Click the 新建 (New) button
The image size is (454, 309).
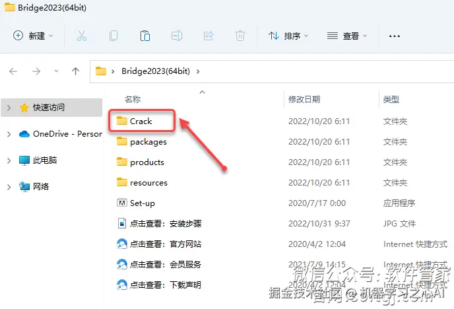pos(33,36)
